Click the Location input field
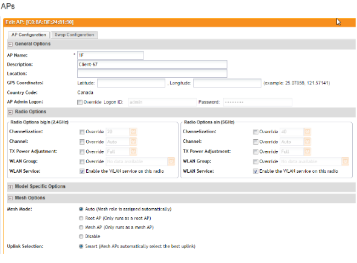 [x=152, y=73]
